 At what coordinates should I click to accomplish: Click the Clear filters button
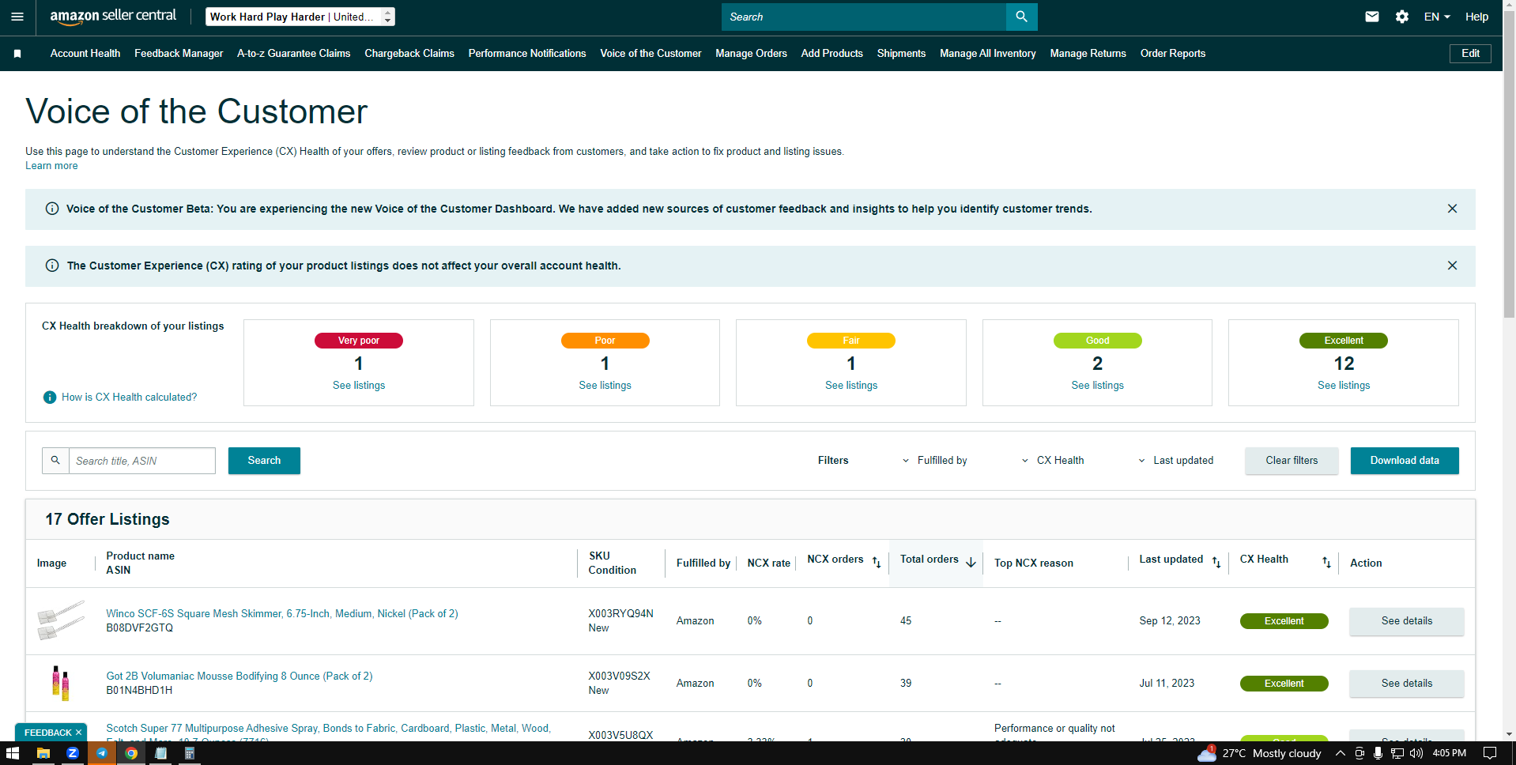[x=1292, y=461]
